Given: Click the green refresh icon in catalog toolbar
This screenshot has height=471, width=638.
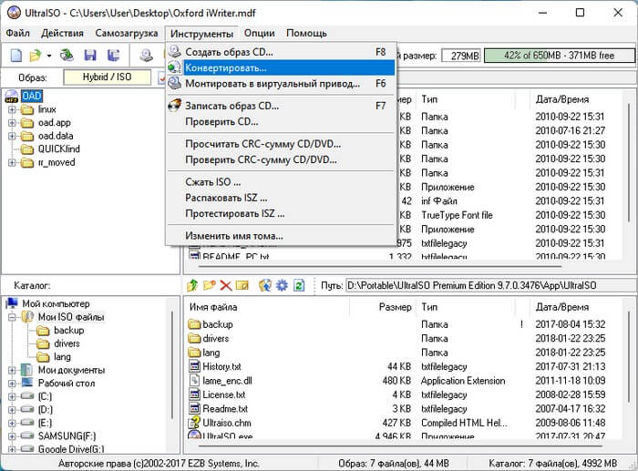Looking at the screenshot, I should (299, 285).
